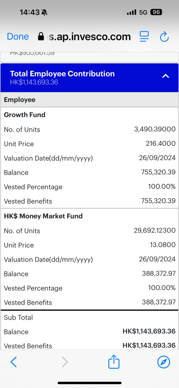This screenshot has width=179, height=388.
Task: Reload the page with refresh icon
Action: [x=164, y=37]
